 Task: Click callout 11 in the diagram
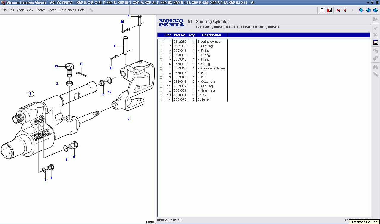point(103,94)
